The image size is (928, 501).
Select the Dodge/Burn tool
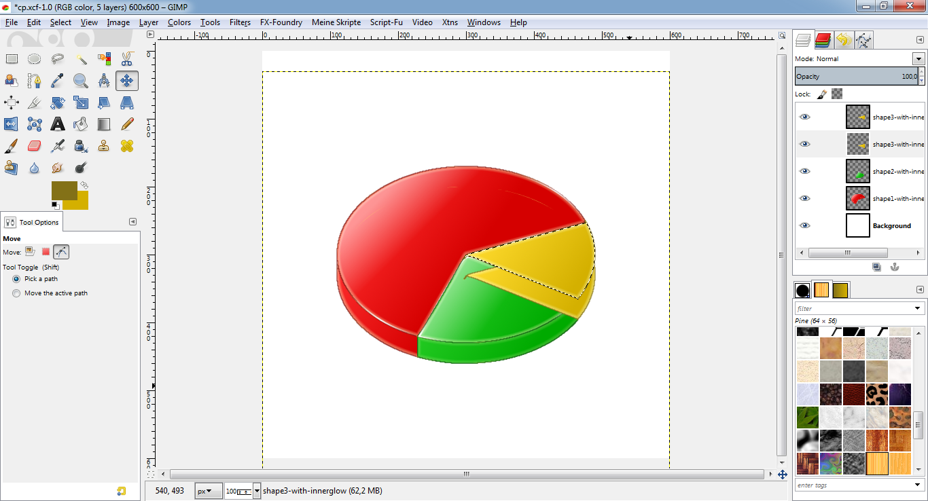click(x=81, y=167)
